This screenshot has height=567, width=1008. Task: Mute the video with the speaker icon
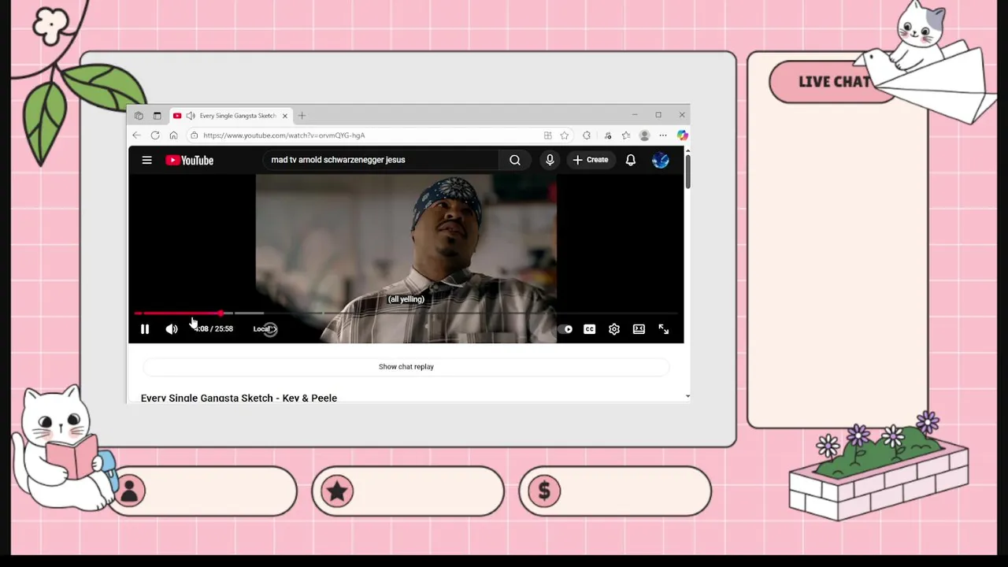coord(172,329)
